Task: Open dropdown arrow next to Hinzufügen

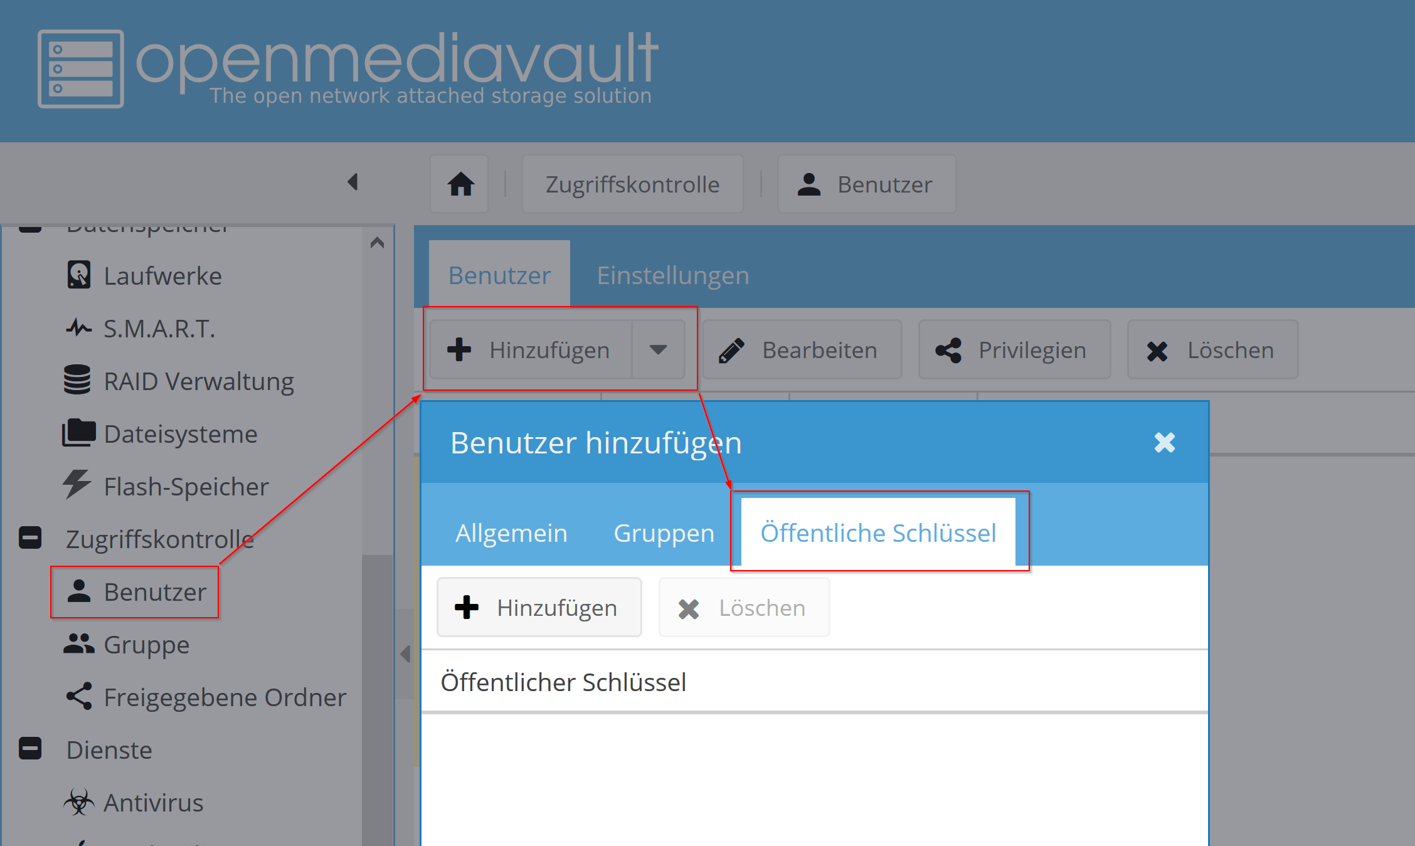Action: pos(658,349)
